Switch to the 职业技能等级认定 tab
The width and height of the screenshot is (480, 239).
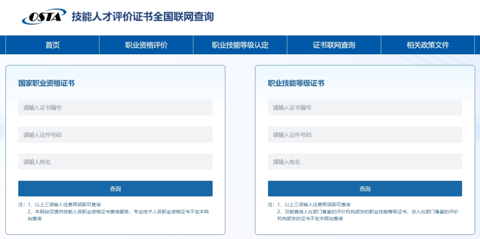point(240,45)
